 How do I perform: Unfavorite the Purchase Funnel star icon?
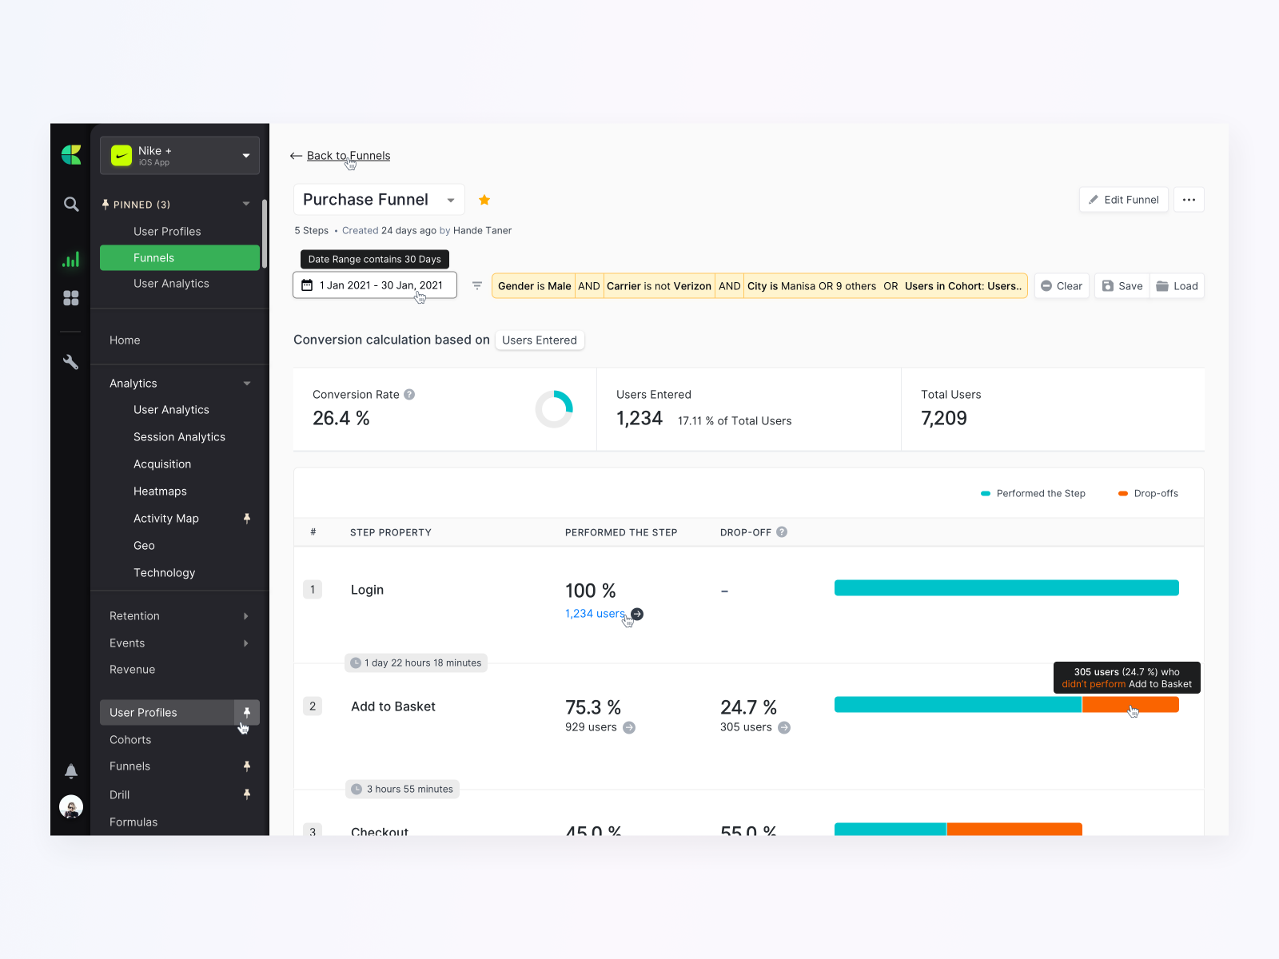click(x=484, y=199)
